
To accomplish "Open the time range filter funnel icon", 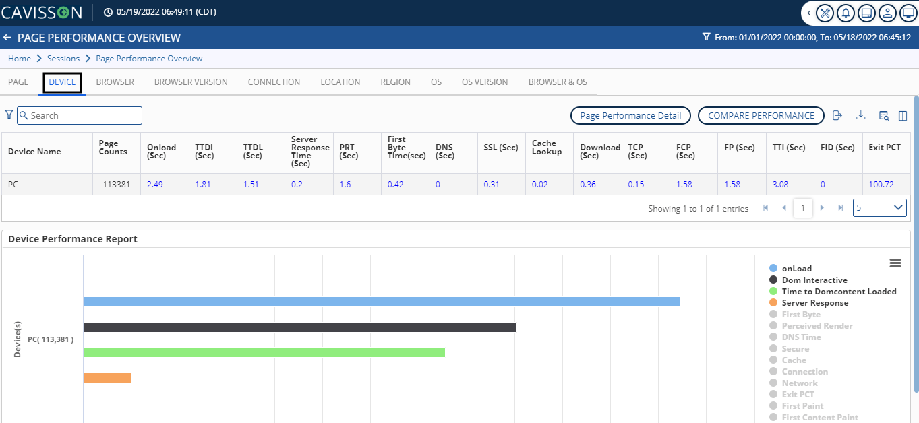I will (707, 37).
